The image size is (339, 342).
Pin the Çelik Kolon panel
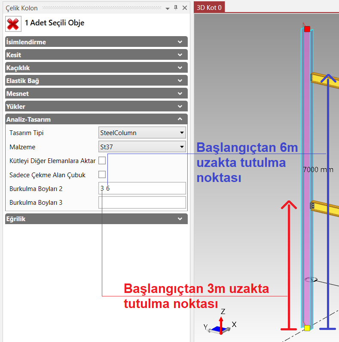176,8
